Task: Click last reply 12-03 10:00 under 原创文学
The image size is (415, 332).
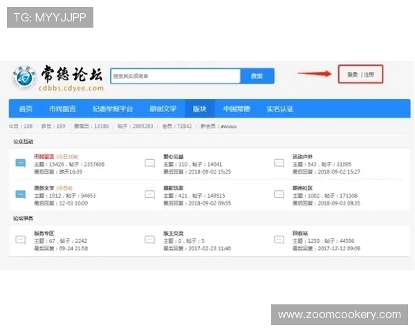Action: pos(61,203)
